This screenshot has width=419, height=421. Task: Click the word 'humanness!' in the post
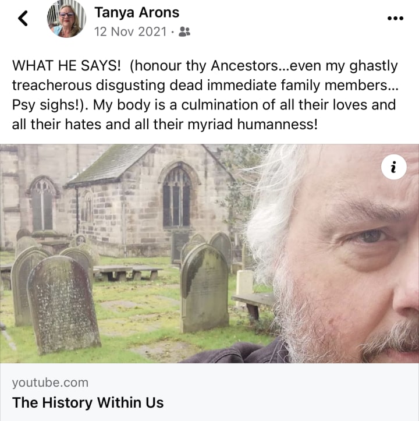pyautogui.click(x=278, y=124)
